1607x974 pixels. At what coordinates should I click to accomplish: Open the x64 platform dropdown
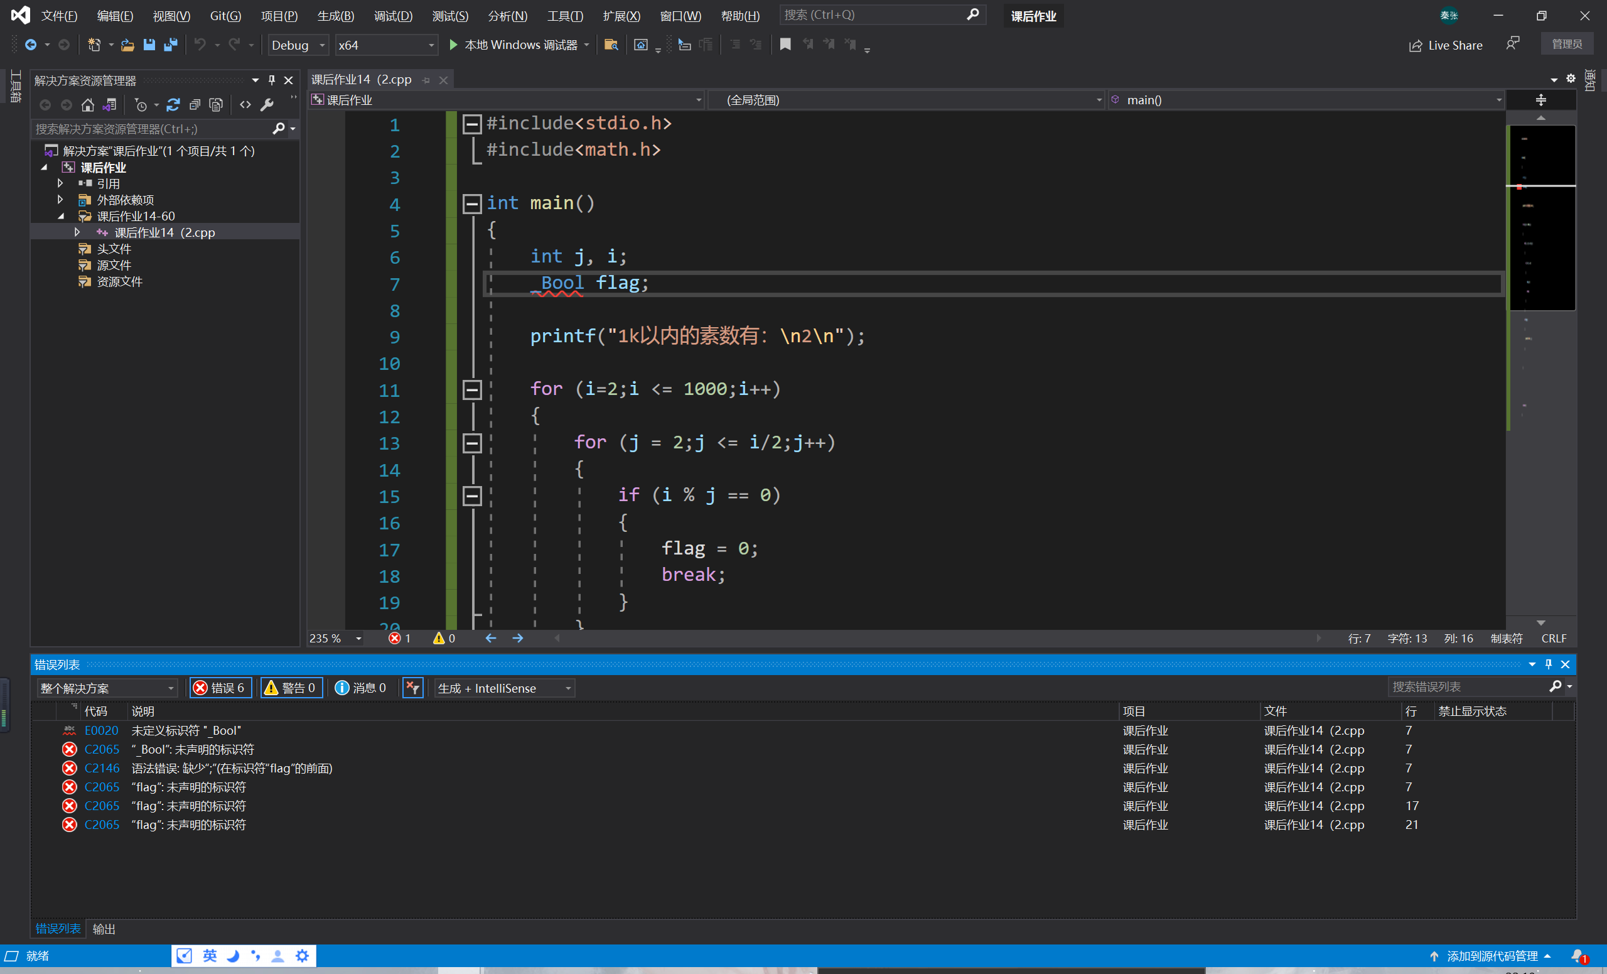pos(385,45)
